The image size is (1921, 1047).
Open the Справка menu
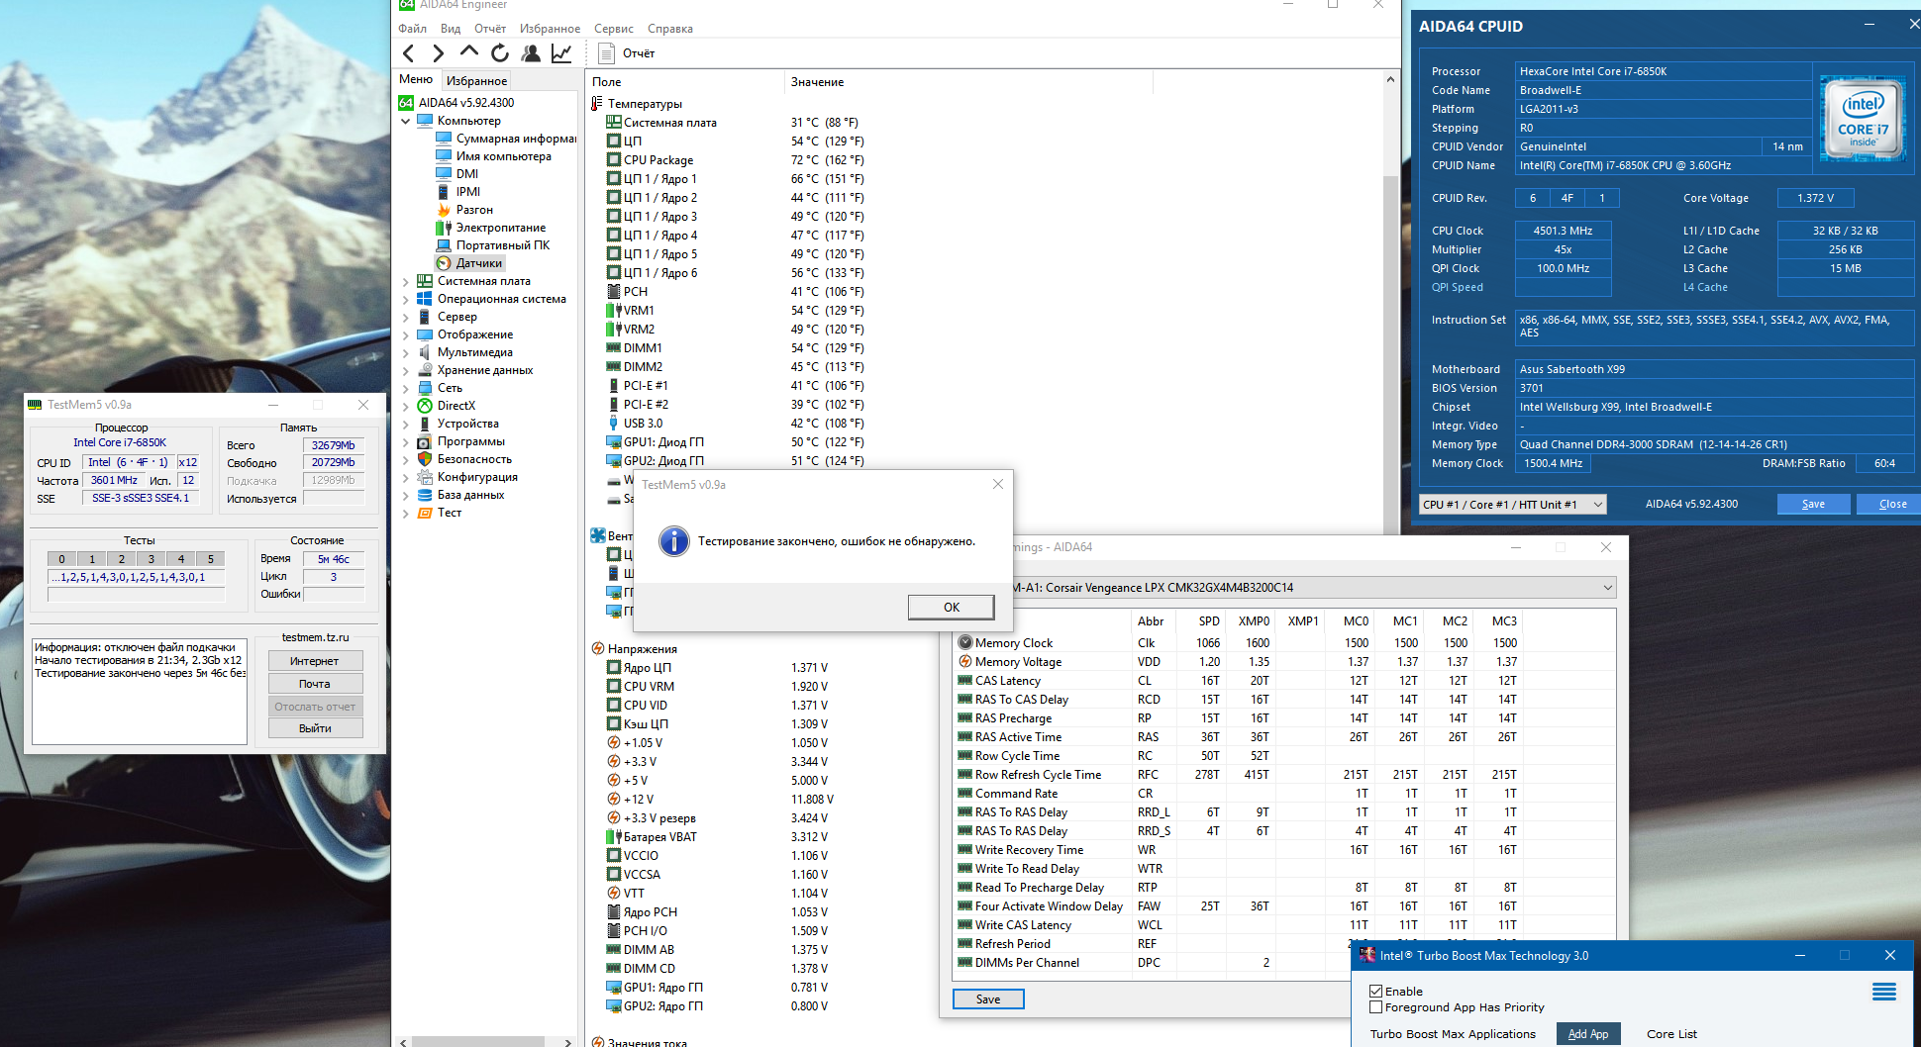point(669,29)
